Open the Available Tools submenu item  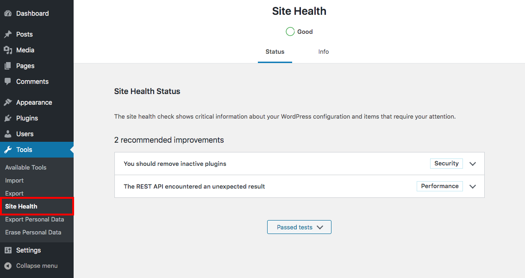click(x=26, y=167)
